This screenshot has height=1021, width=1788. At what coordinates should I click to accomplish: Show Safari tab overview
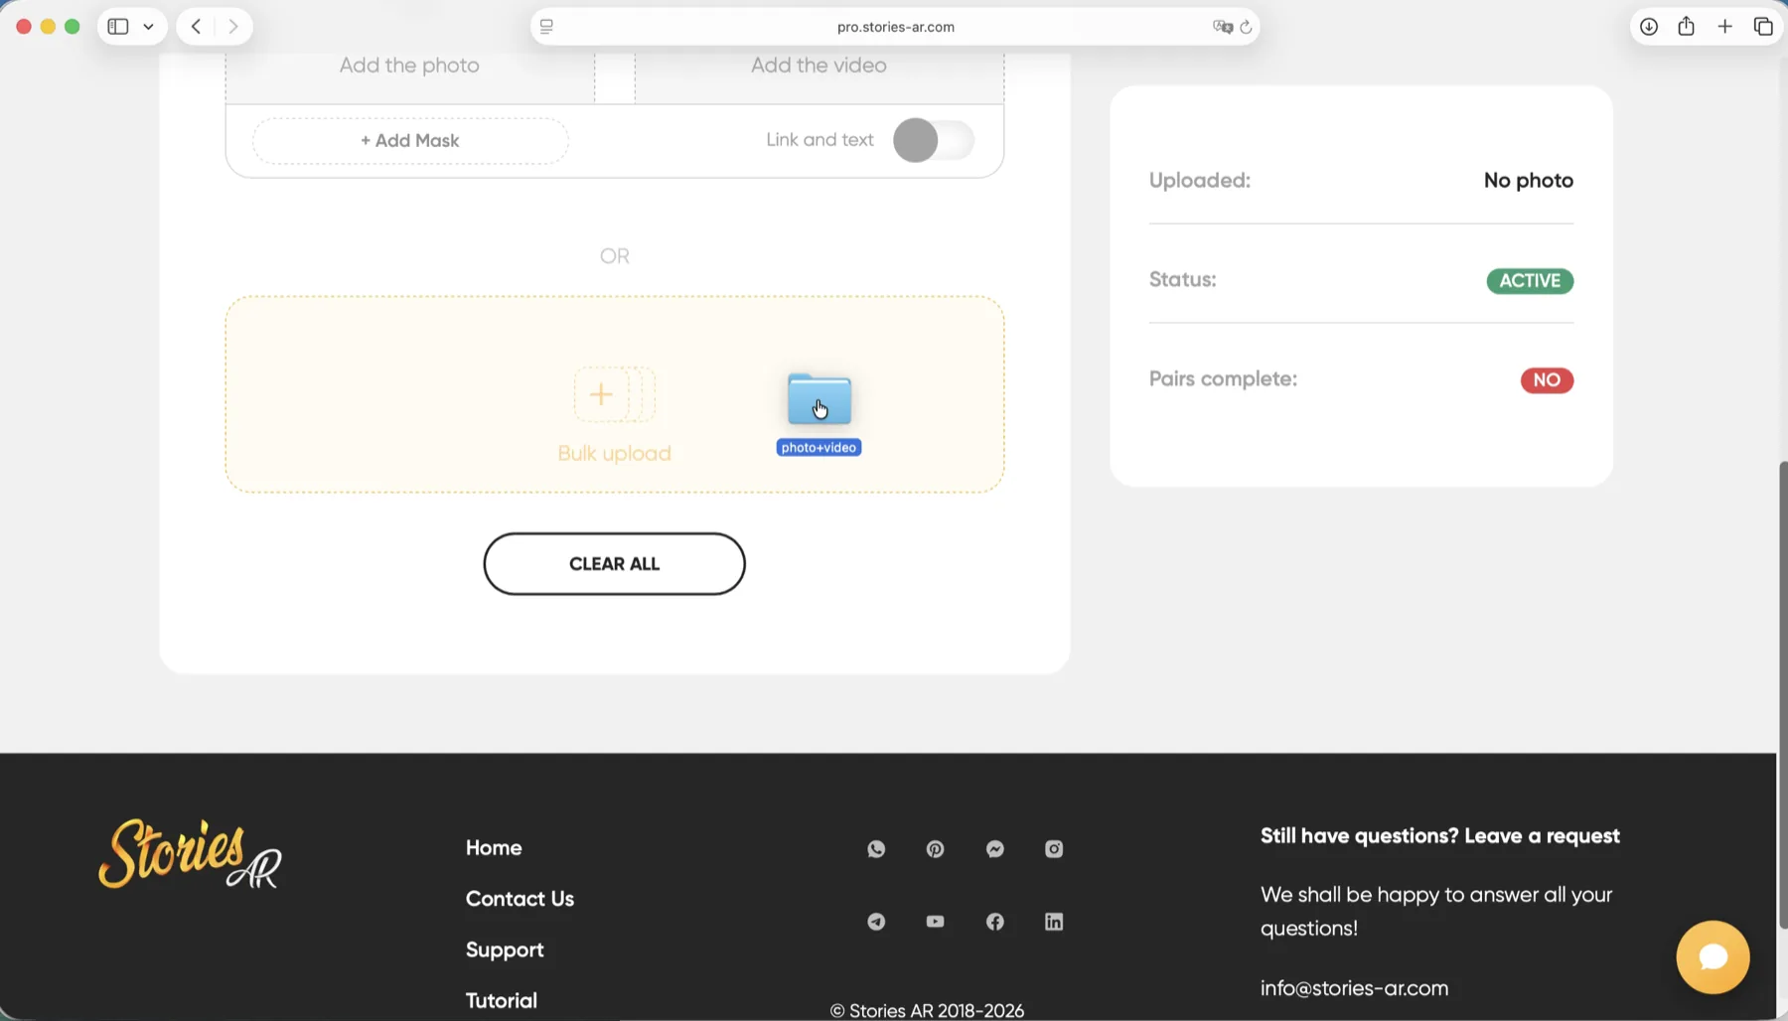pyautogui.click(x=1763, y=27)
